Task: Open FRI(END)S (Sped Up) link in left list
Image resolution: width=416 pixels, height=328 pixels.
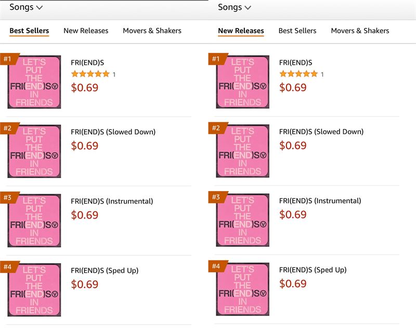Action: pos(105,270)
